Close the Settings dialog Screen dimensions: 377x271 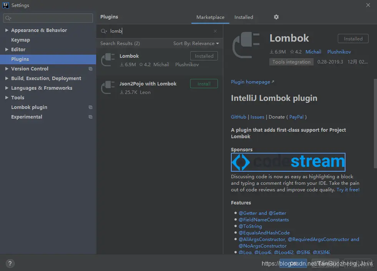pyautogui.click(x=368, y=5)
